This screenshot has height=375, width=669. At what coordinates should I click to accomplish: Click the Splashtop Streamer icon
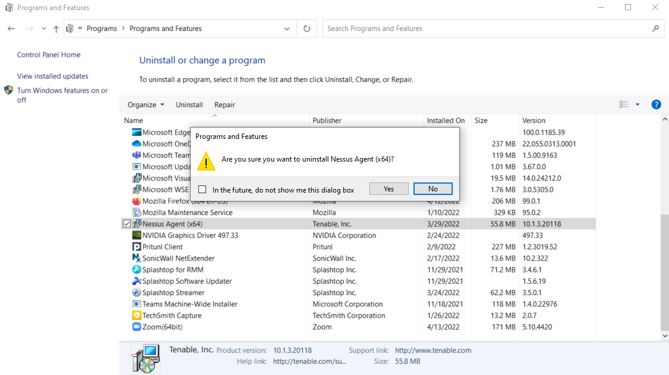(x=136, y=293)
